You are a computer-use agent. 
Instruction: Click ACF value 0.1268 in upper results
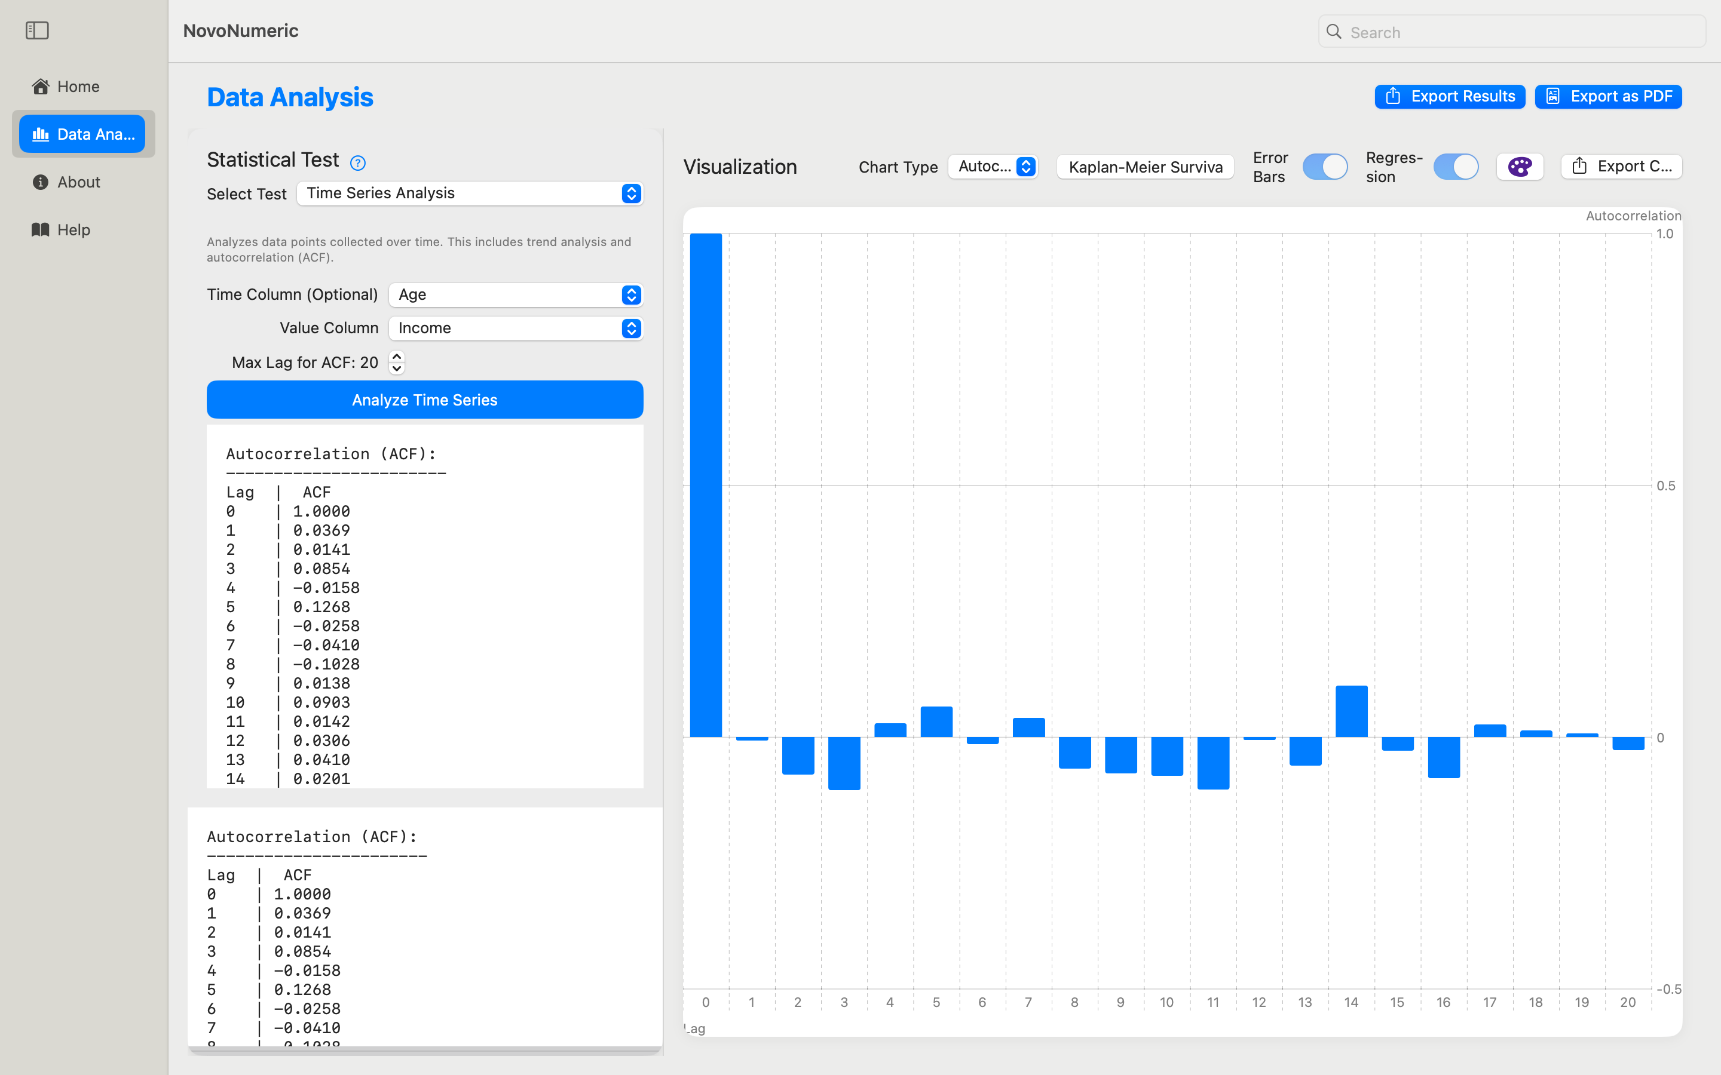pyautogui.click(x=321, y=606)
